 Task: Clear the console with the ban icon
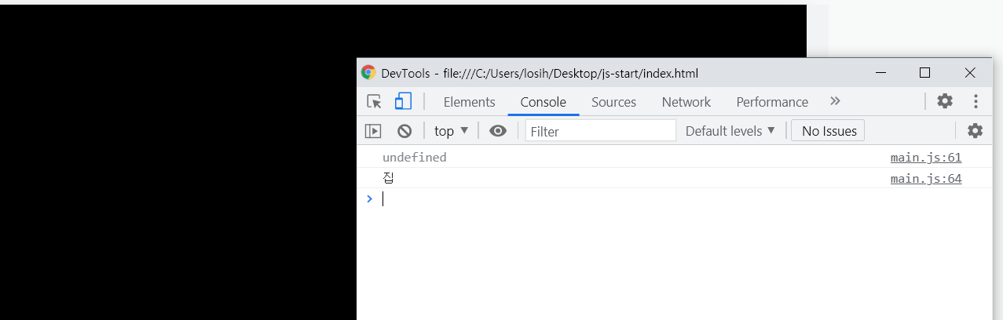(404, 131)
